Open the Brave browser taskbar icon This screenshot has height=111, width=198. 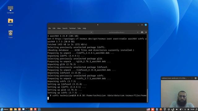click(31, 109)
